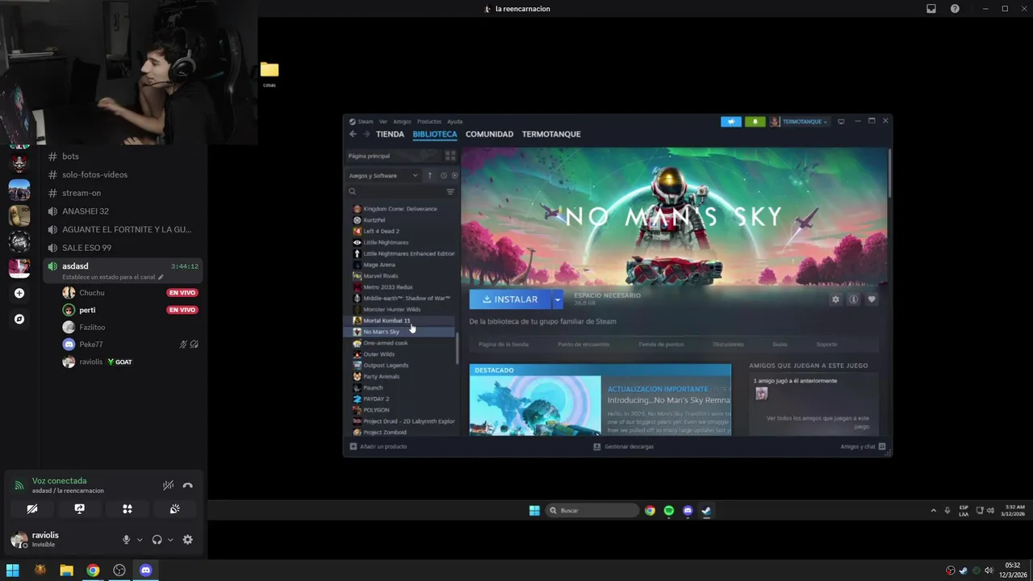The image size is (1033, 581).
Task: Toggle the ready-to-play filter icon
Action: coord(454,176)
